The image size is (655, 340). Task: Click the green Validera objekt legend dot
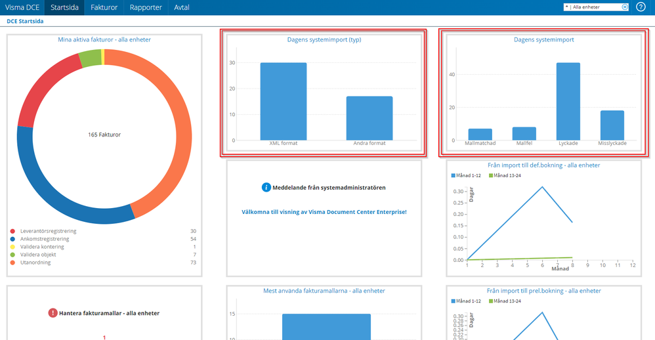coord(12,255)
